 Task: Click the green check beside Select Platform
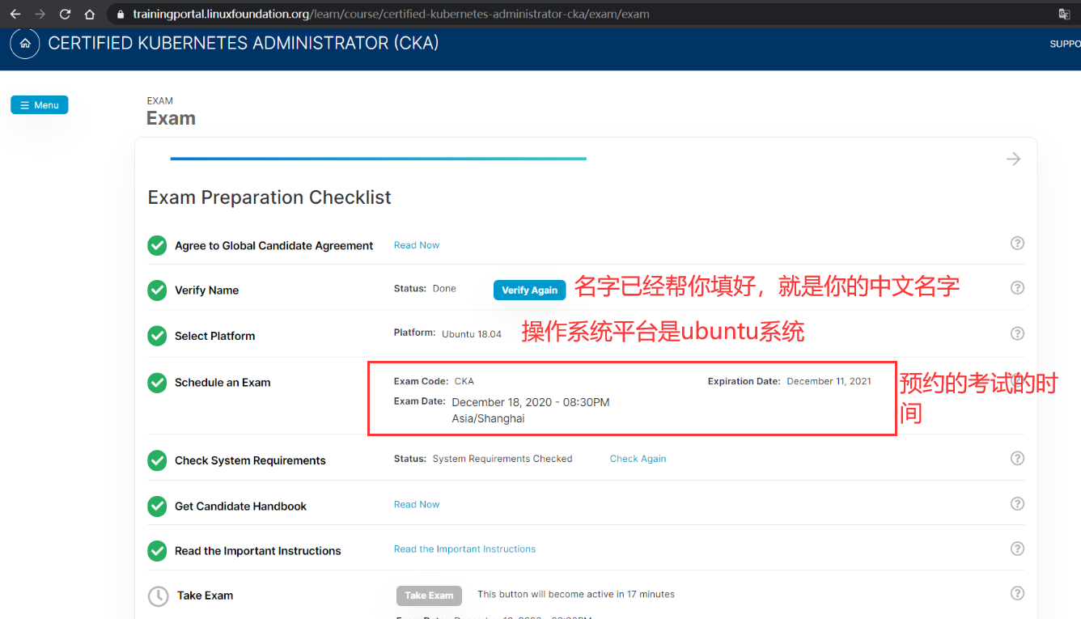(157, 335)
